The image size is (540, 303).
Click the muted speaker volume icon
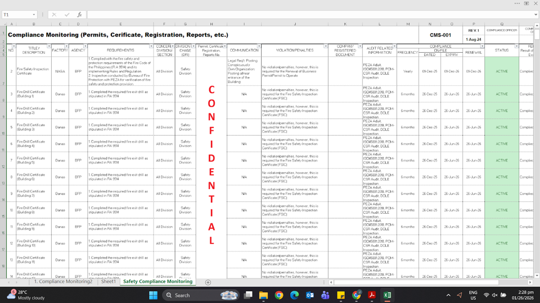[494, 295]
